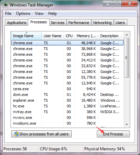Open the Options menu
The height and width of the screenshot is (155, 140).
tap(23, 14)
